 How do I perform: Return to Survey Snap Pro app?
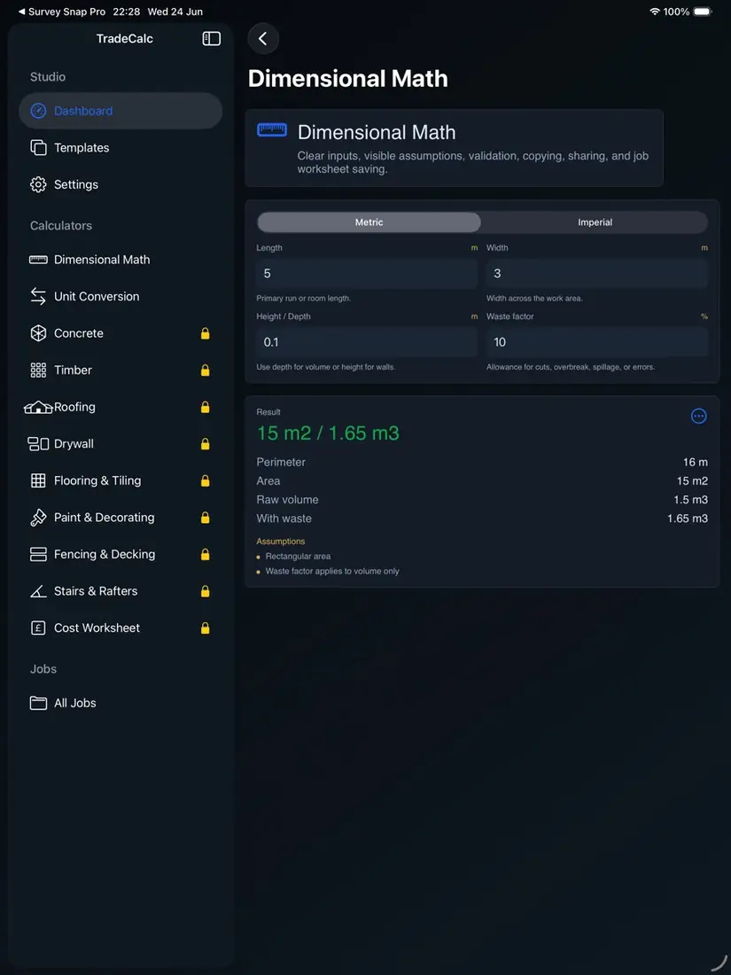[61, 12]
